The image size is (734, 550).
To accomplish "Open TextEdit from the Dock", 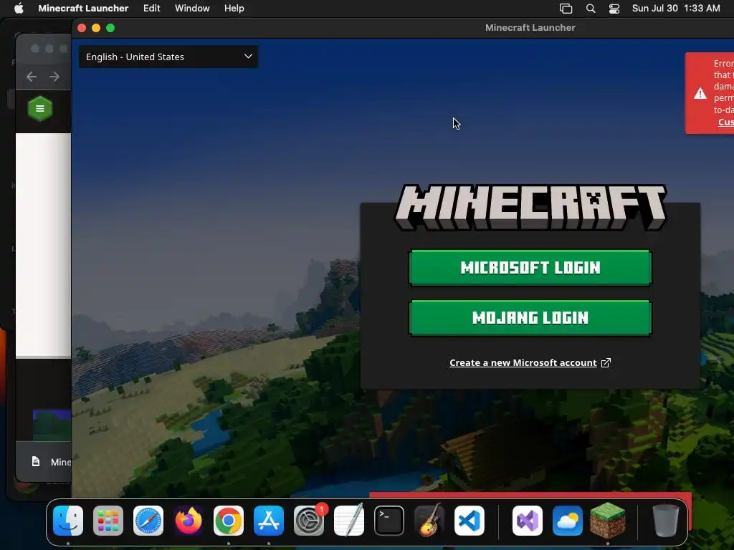I will pyautogui.click(x=349, y=520).
